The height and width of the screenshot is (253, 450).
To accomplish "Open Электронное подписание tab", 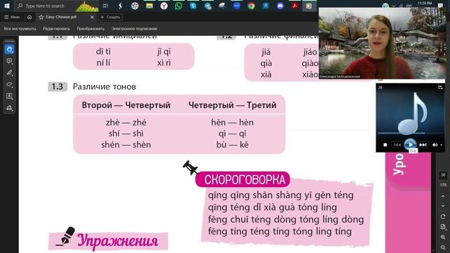I will (x=134, y=29).
